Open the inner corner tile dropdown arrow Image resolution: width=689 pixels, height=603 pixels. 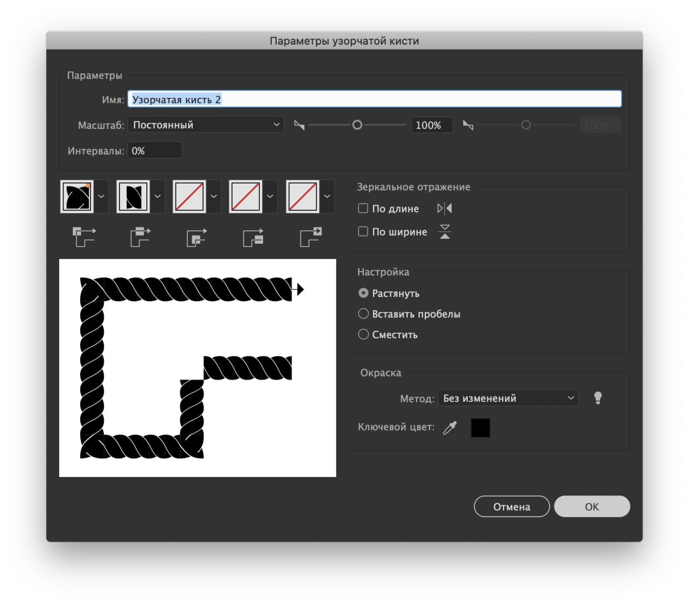(214, 196)
